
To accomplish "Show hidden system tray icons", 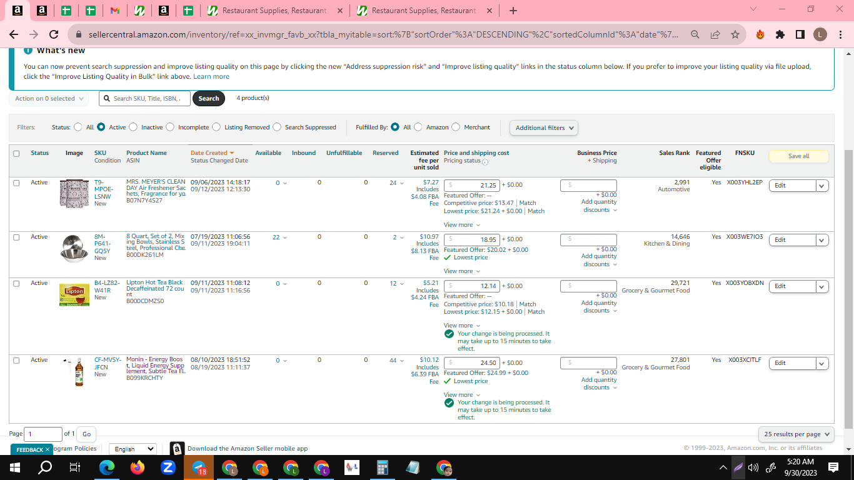I will pyautogui.click(x=723, y=467).
